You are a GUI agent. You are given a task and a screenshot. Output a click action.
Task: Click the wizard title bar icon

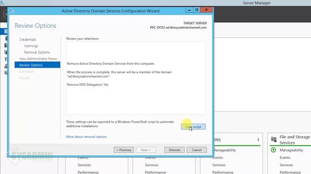click(x=12, y=11)
